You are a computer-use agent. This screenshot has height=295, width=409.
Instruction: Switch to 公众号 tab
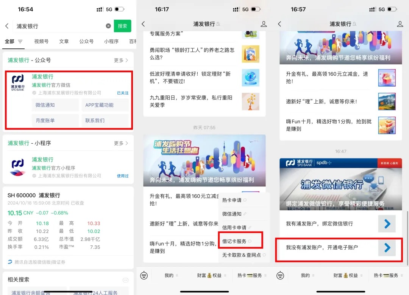[86, 42]
